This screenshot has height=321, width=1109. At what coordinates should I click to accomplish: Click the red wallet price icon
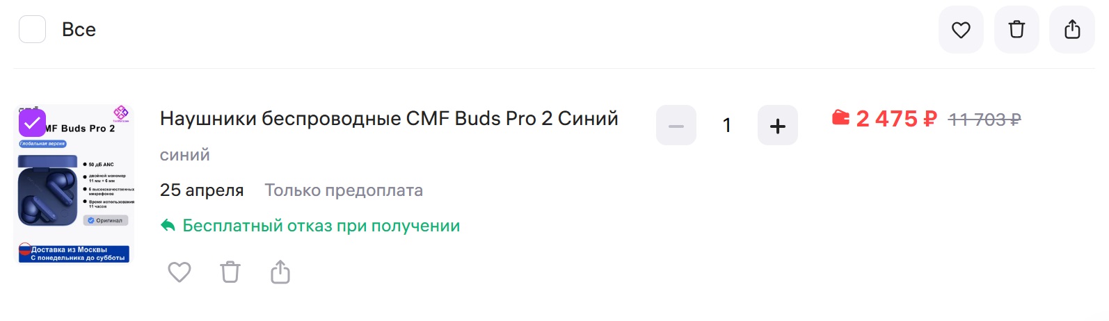[840, 118]
